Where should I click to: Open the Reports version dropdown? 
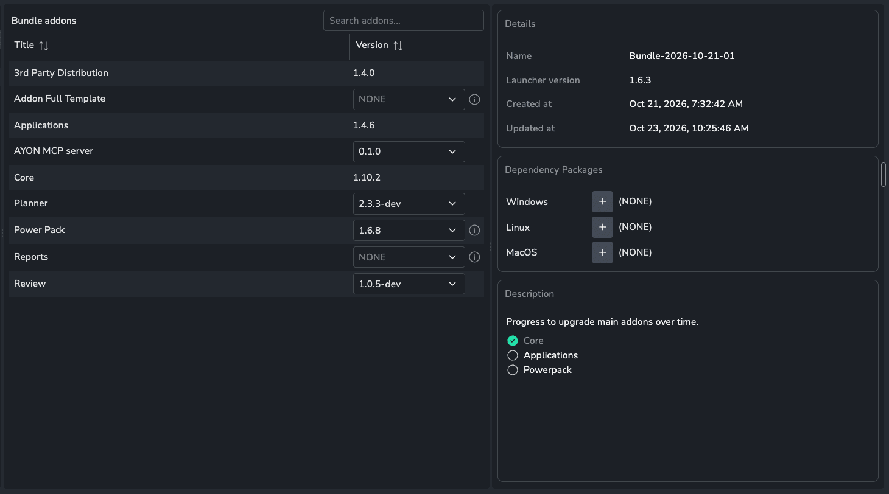click(409, 257)
